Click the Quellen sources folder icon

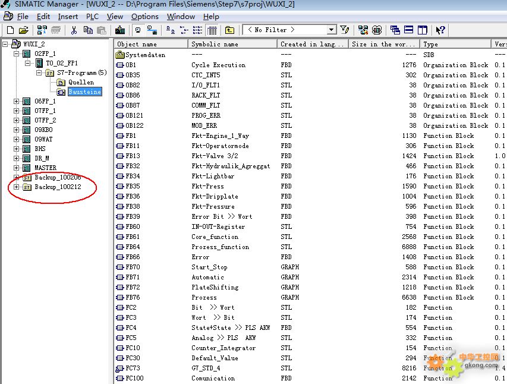[61, 83]
